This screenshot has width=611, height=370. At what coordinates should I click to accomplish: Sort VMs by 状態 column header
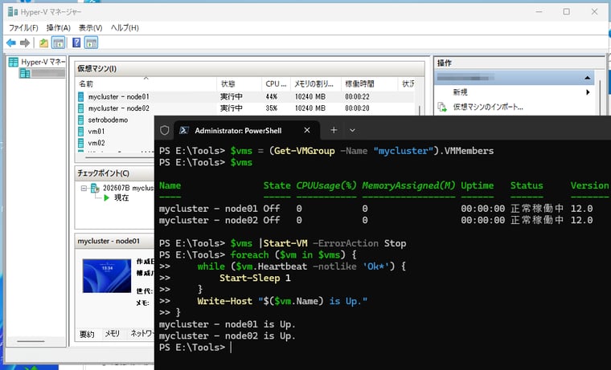(239, 83)
